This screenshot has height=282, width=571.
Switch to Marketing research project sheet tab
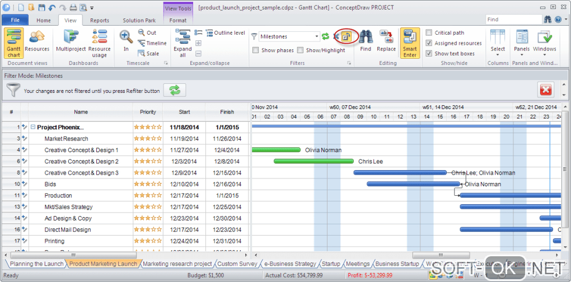click(177, 264)
